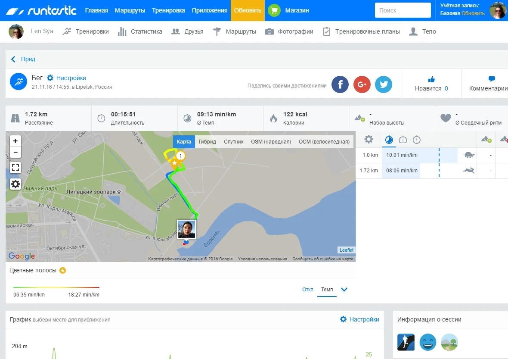This screenshot has height=359, width=508.
Task: Zoom in on the map
Action: [x=15, y=141]
